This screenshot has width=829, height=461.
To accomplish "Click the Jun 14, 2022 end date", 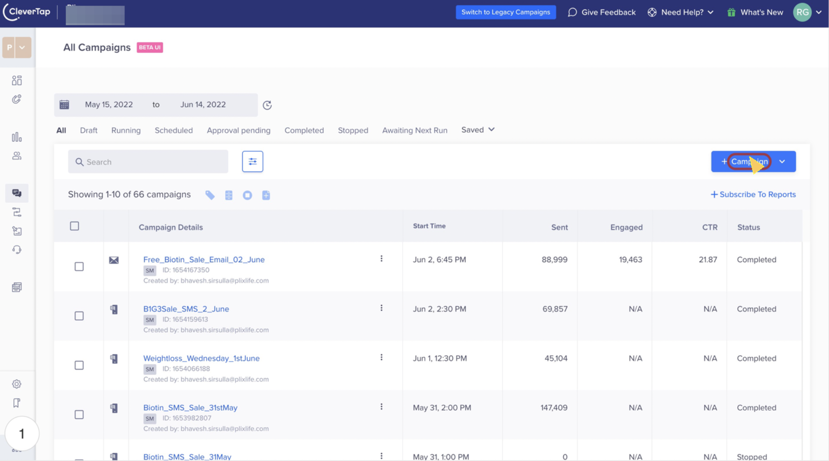I will pyautogui.click(x=203, y=104).
